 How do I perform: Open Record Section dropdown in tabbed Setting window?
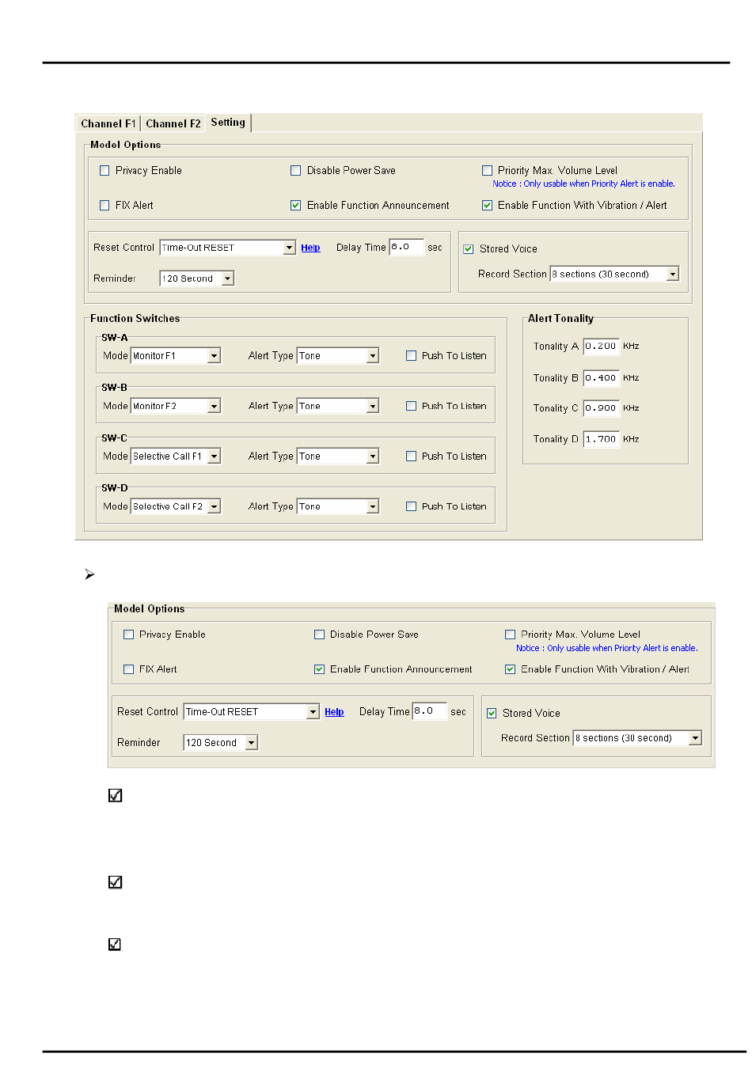615,274
